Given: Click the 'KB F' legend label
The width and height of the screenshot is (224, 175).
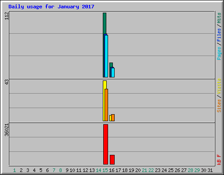Looking at the screenshot, I should tap(219, 160).
